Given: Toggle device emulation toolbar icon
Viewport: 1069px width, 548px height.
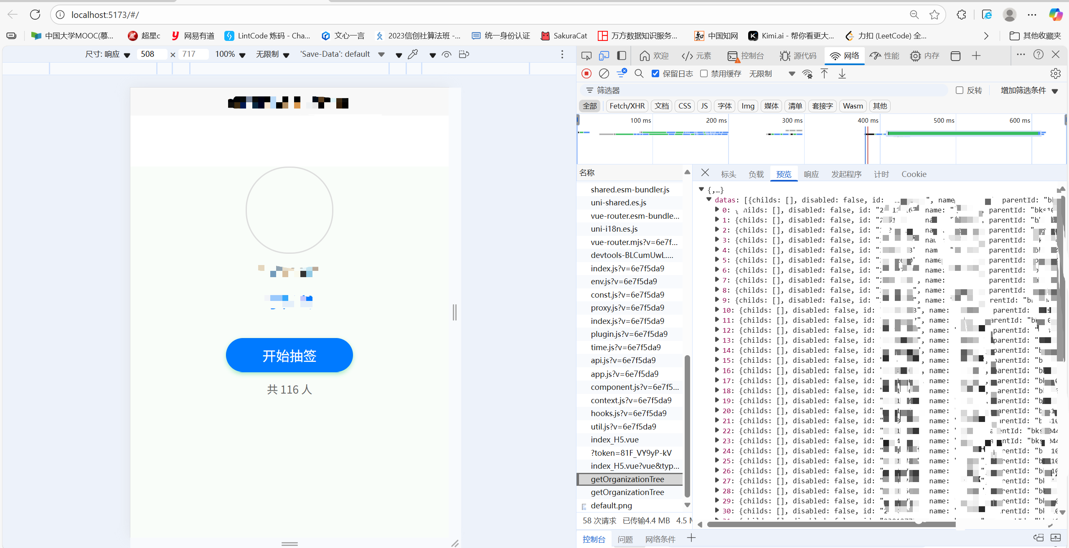Looking at the screenshot, I should (x=604, y=56).
